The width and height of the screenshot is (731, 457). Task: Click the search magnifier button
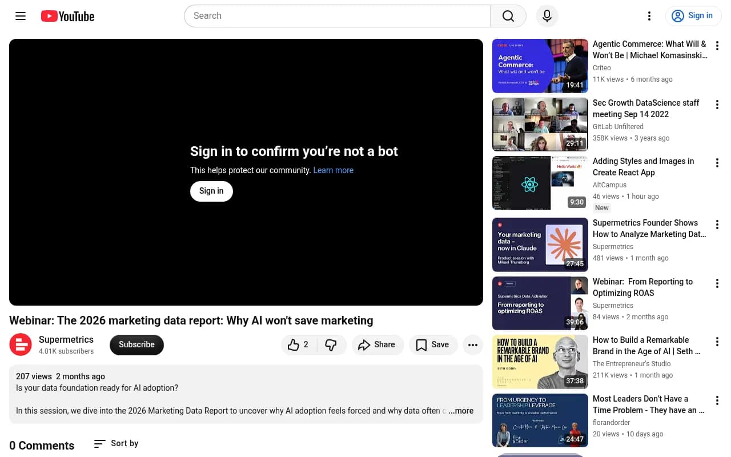pos(508,16)
